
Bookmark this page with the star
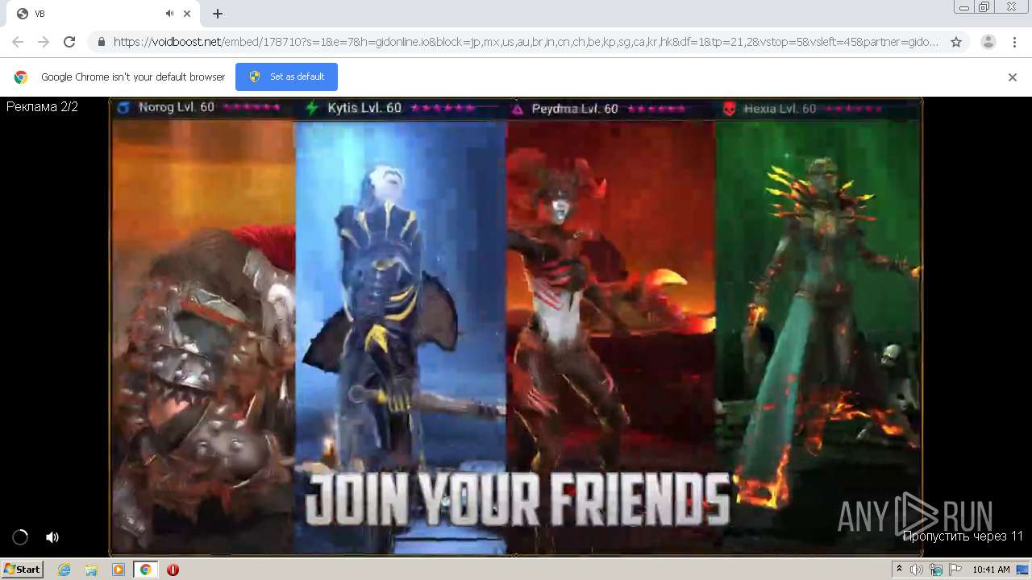(x=956, y=42)
